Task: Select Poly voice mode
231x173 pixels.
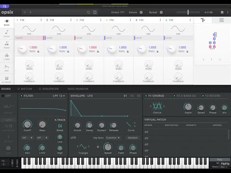Action: 219,160
